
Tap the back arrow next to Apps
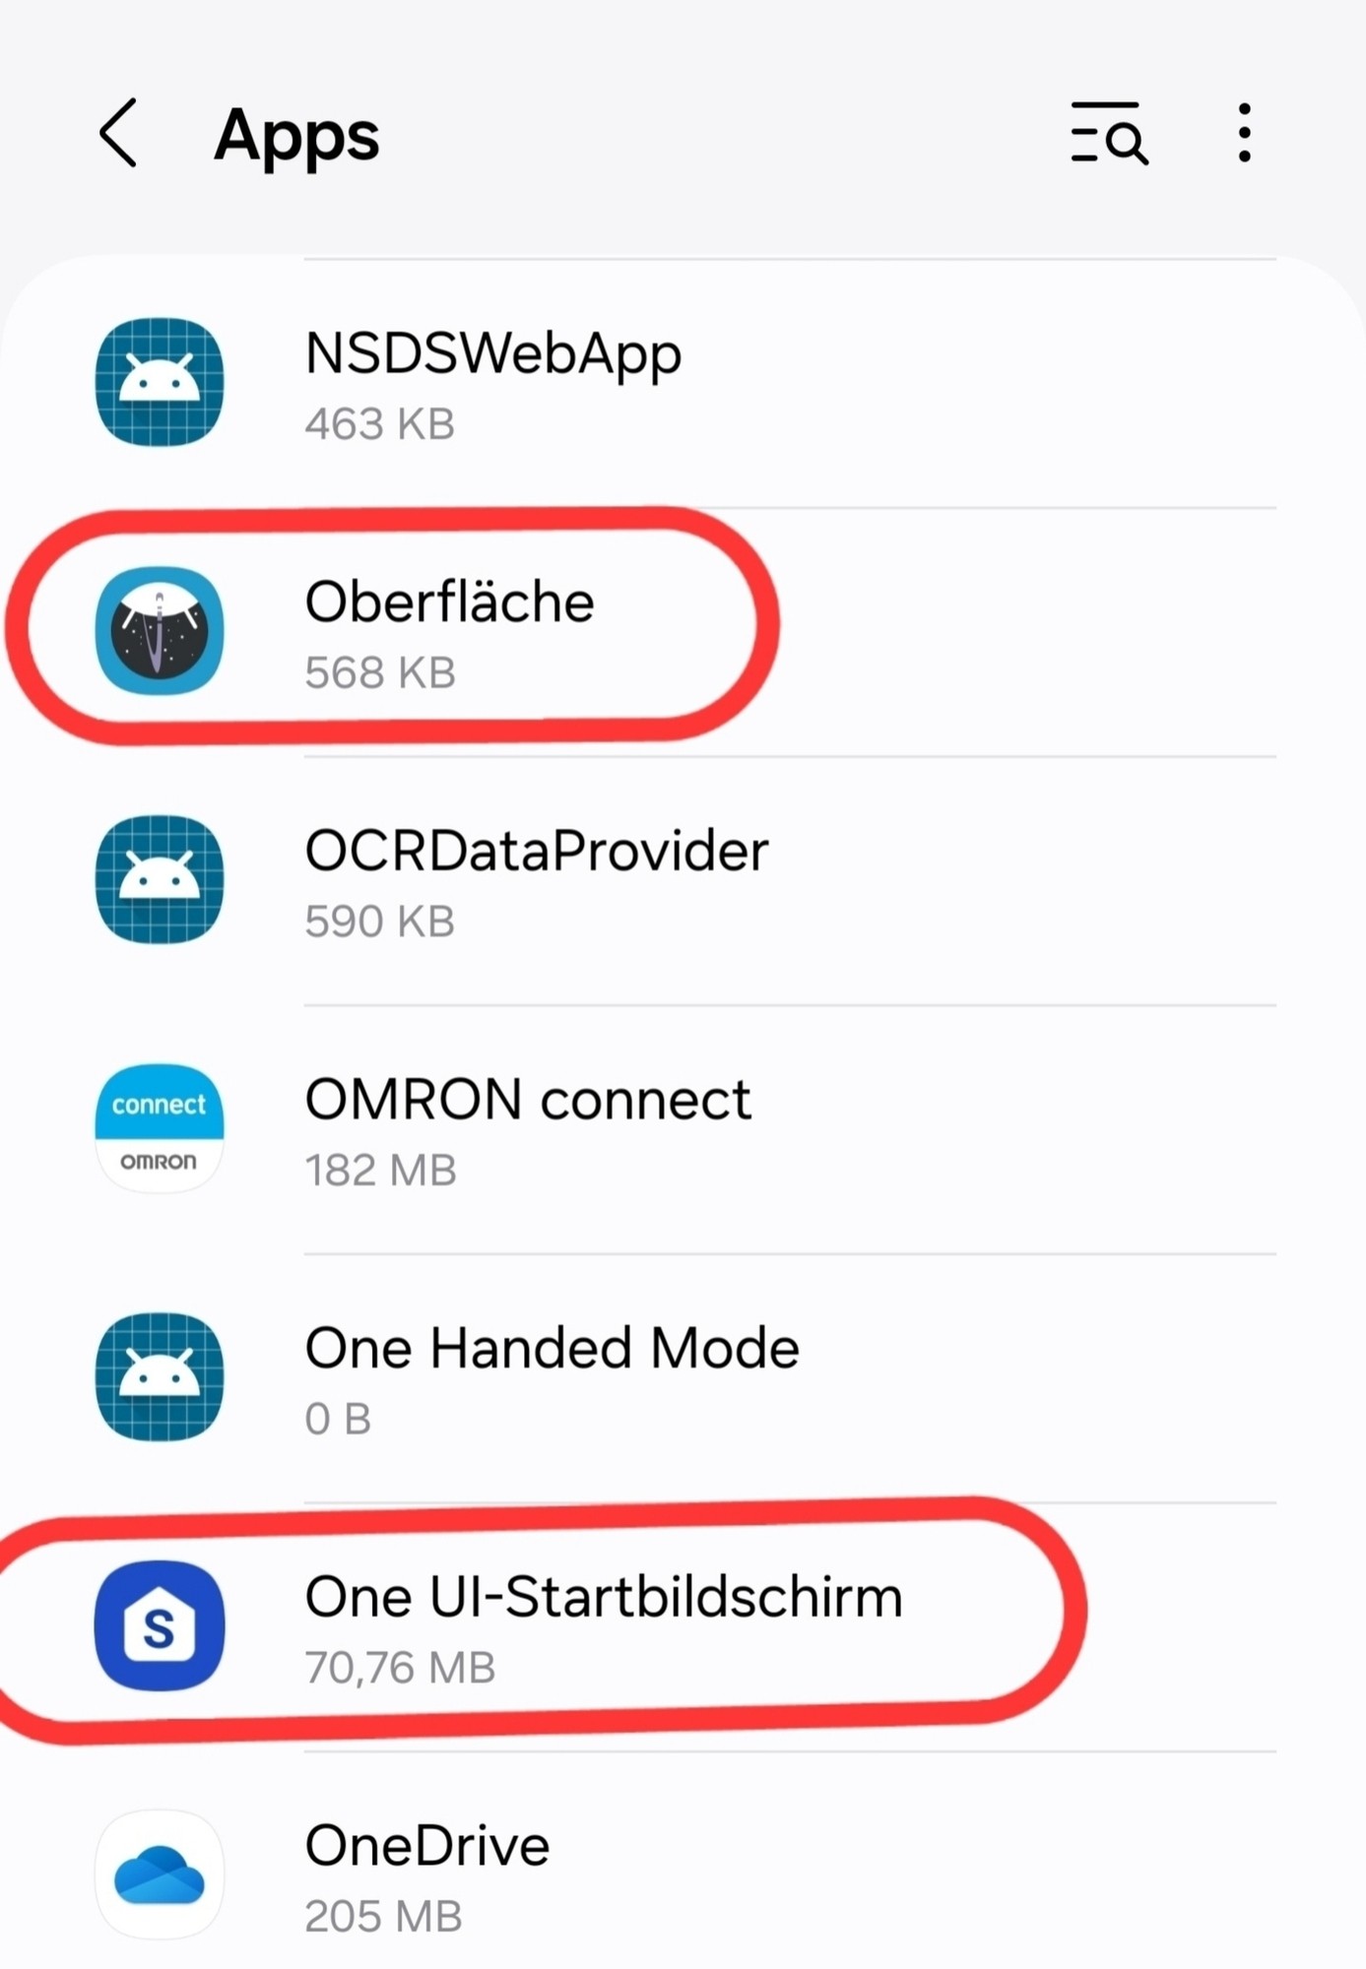(118, 133)
